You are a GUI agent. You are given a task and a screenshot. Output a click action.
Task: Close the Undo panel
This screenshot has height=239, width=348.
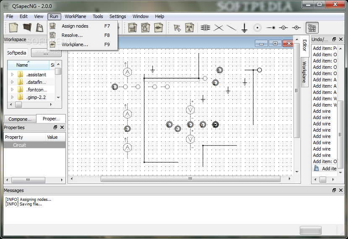341,39
